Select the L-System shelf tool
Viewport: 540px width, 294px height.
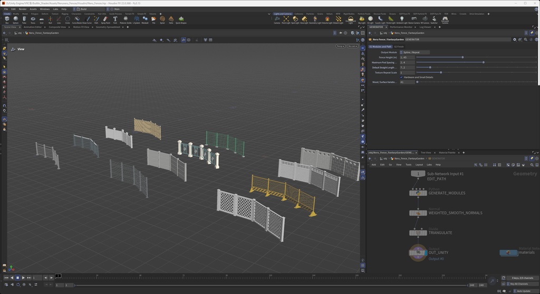pyautogui.click(x=137, y=20)
